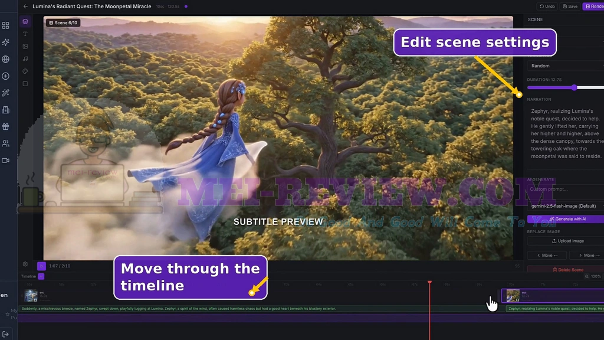Select the image tool in editor toolbar
Viewport: 604px width, 340px height.
(x=25, y=46)
